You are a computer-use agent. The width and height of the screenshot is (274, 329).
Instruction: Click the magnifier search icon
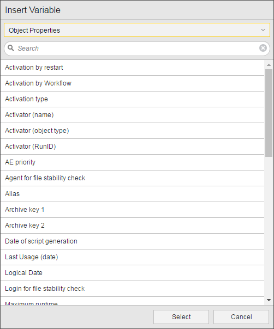click(x=11, y=48)
